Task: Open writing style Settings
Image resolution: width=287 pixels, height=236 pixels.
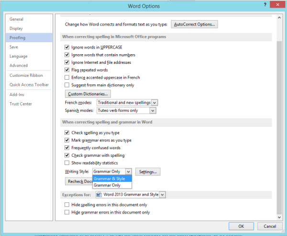Action: 148,172
